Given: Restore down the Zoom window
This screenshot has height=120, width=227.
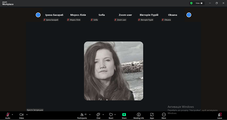Looking at the screenshot, I should (x=217, y=3).
